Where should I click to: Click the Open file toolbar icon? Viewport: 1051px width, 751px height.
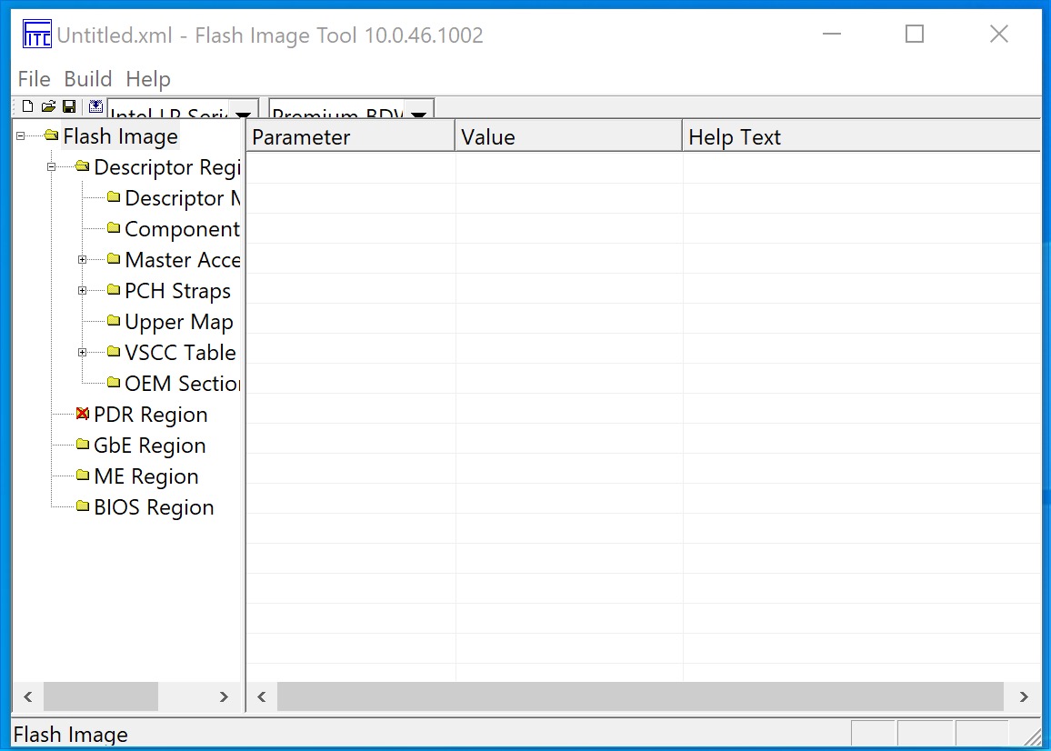click(48, 107)
